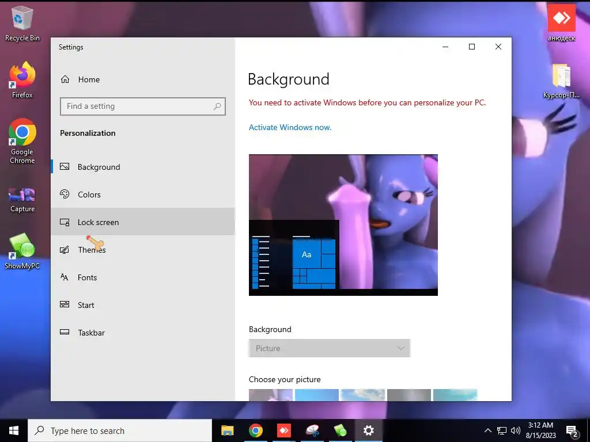Select the анюдеск desktop icon

[x=561, y=23]
